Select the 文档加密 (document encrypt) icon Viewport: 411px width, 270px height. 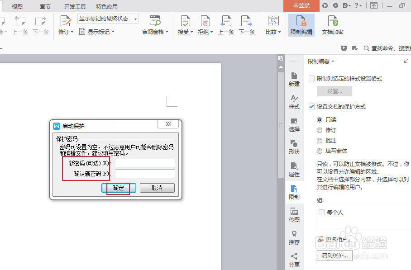pyautogui.click(x=332, y=24)
